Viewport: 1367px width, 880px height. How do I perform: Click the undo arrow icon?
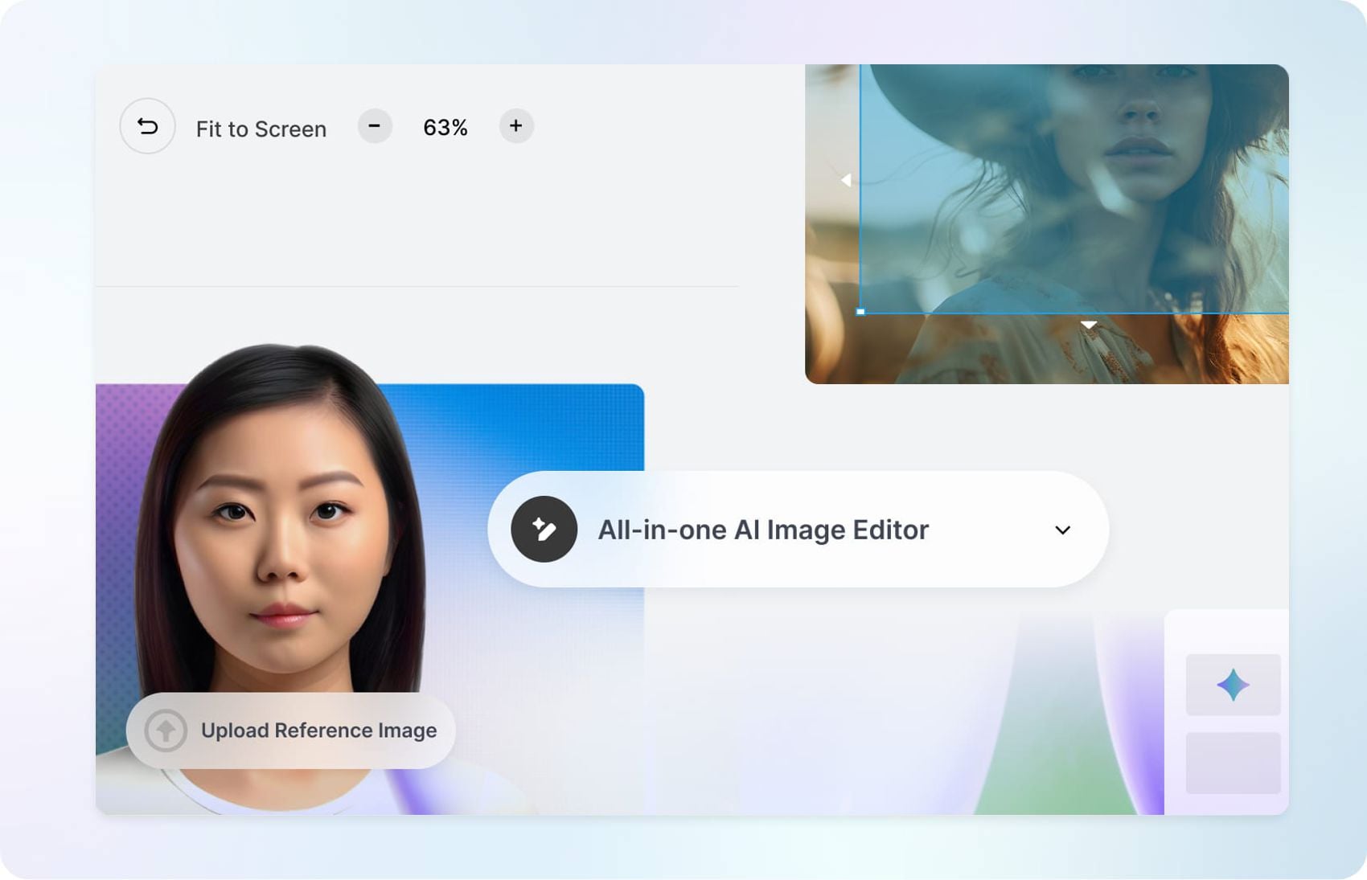[x=147, y=126]
